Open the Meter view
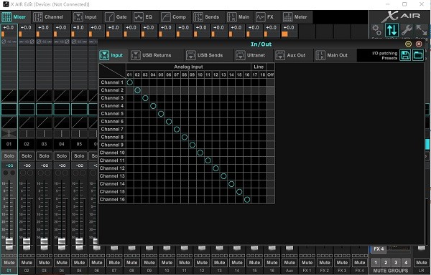The width and height of the screenshot is (431, 275). point(295,17)
